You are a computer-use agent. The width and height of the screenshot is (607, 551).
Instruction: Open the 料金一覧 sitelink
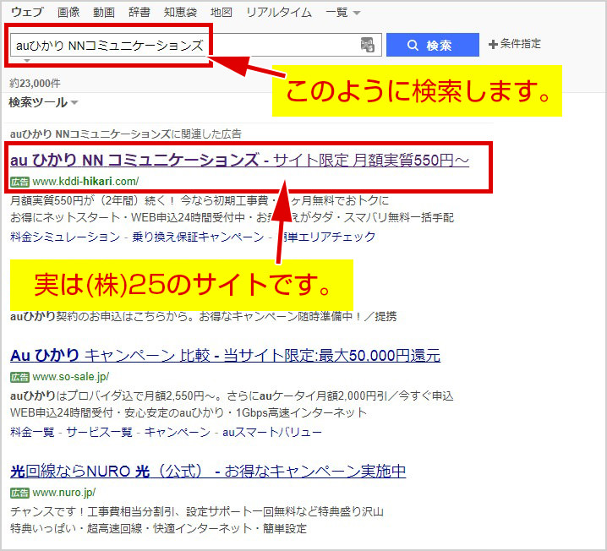click(32, 432)
